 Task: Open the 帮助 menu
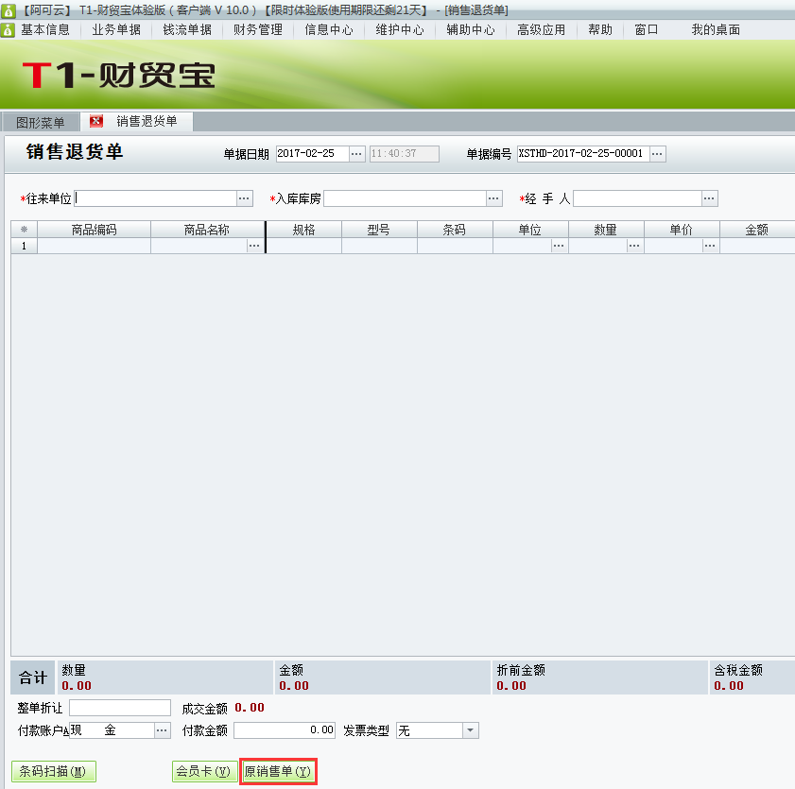(600, 30)
